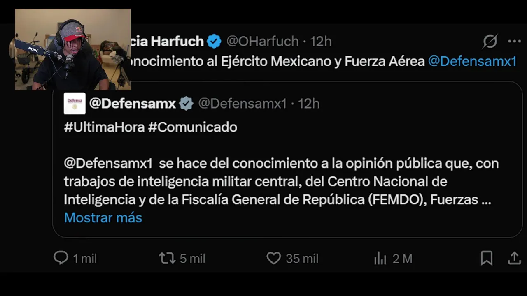Open the blue @Defensamx1 mention link
527x296 pixels.
click(472, 61)
